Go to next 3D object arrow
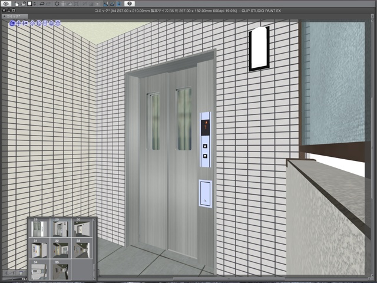The width and height of the screenshot is (377, 283). pyautogui.click(x=14, y=273)
